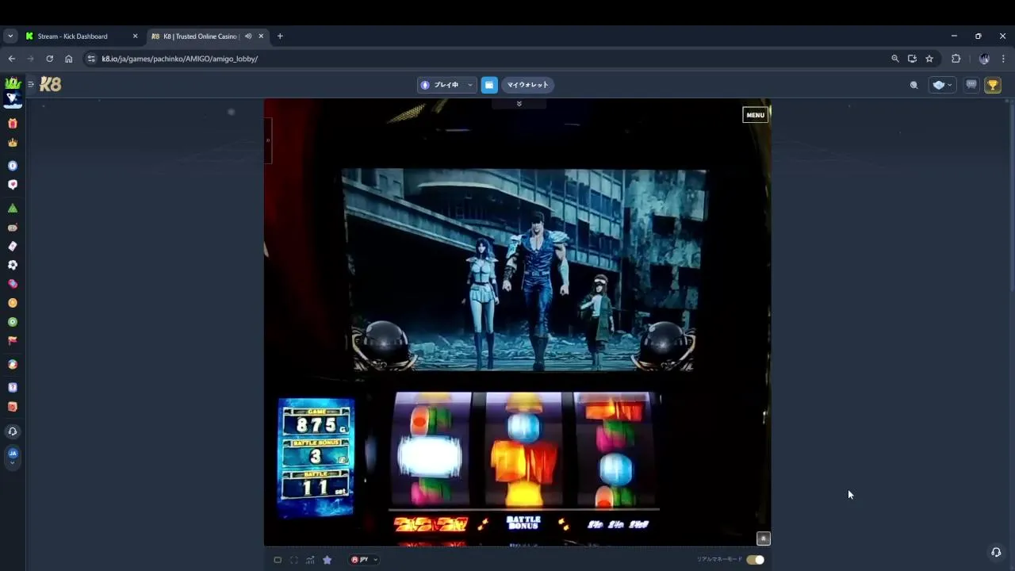1015x571 pixels.
Task: Toggle the hamburger sidebar menu beside K8 logo
Action: (x=31, y=84)
